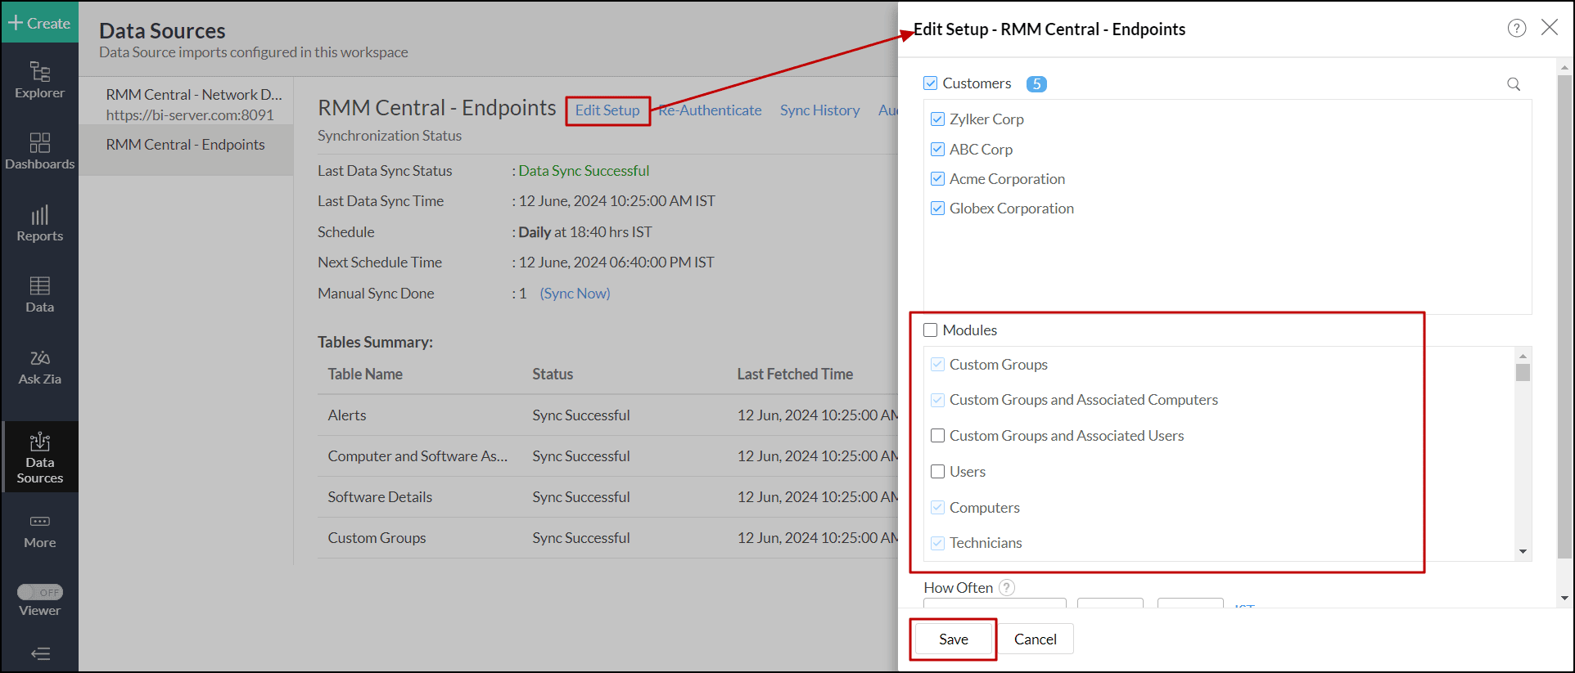Uncheck the Zylker Corp customer checkbox
Viewport: 1575px width, 673px height.
pyautogui.click(x=938, y=119)
